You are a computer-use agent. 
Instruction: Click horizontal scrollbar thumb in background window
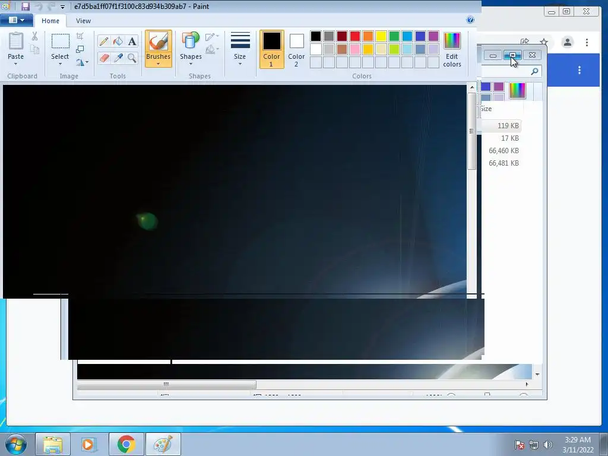pos(166,385)
